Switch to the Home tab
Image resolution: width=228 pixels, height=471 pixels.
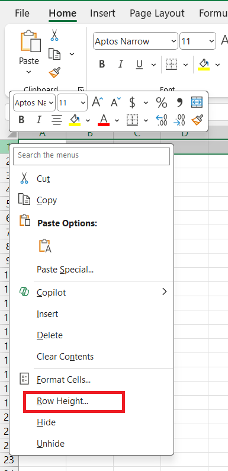[x=63, y=13]
